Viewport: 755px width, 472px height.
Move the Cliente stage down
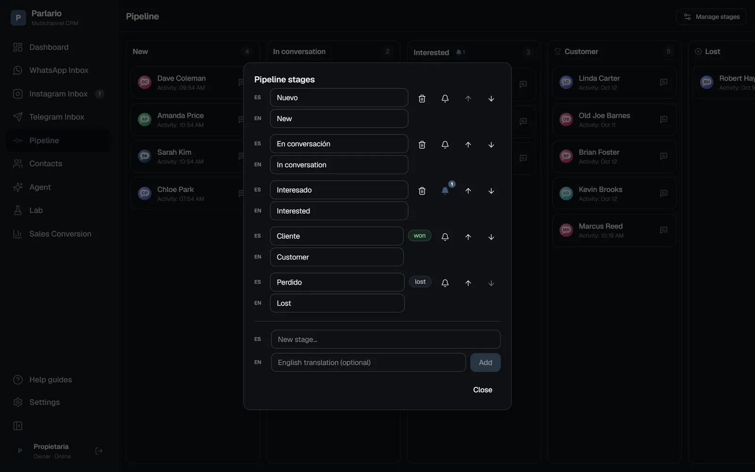click(x=491, y=236)
